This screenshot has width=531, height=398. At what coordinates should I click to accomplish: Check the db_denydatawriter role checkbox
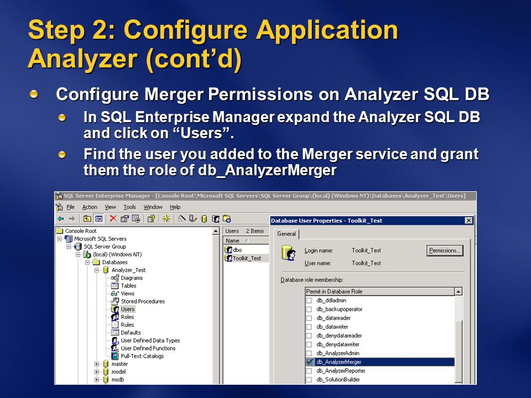tap(309, 344)
